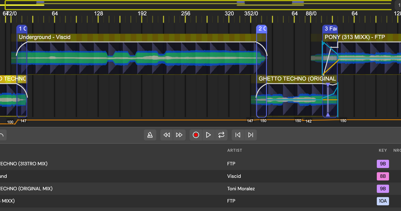Select cue marker '1 C' on the timeline

click(x=21, y=29)
